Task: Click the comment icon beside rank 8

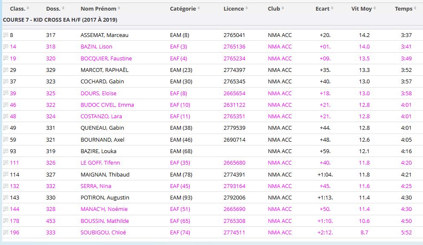Action: pyautogui.click(x=6, y=35)
